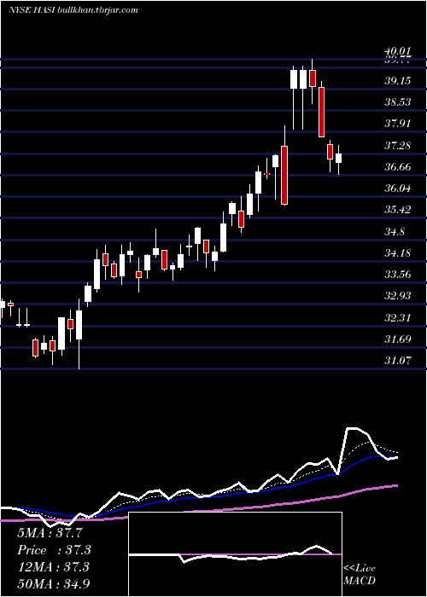The width and height of the screenshot is (427, 597).
Task: Click the 40.01 price axis label
Action: [397, 51]
